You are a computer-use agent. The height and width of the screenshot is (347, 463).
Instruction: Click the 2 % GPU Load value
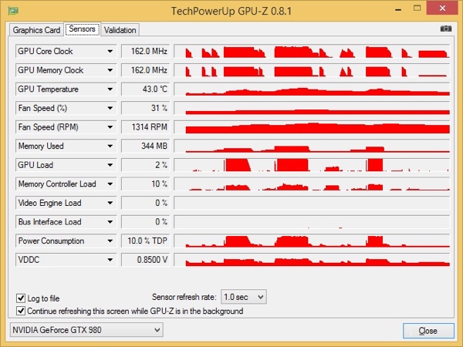pos(146,165)
